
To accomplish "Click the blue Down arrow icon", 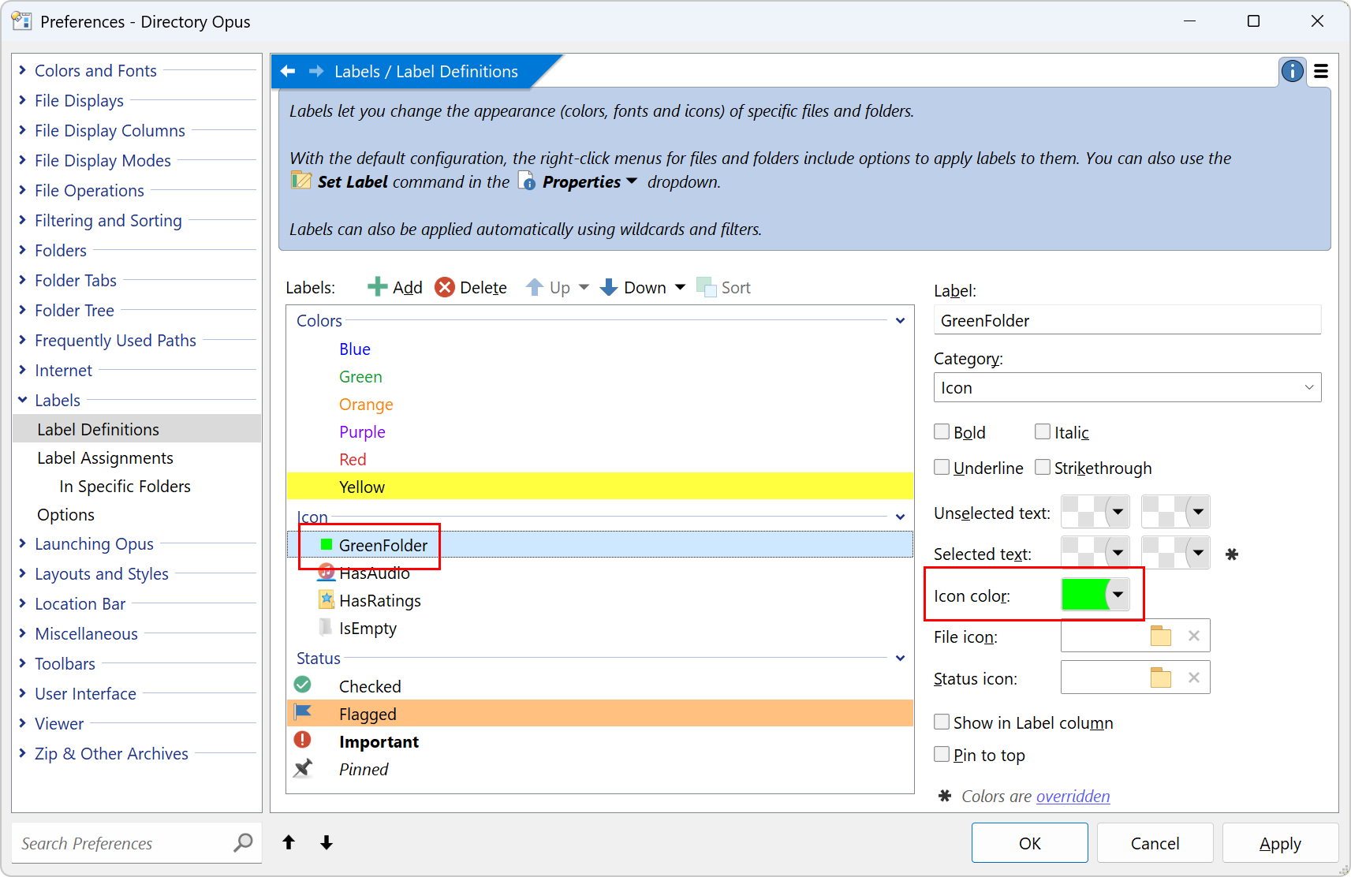I will pos(609,287).
